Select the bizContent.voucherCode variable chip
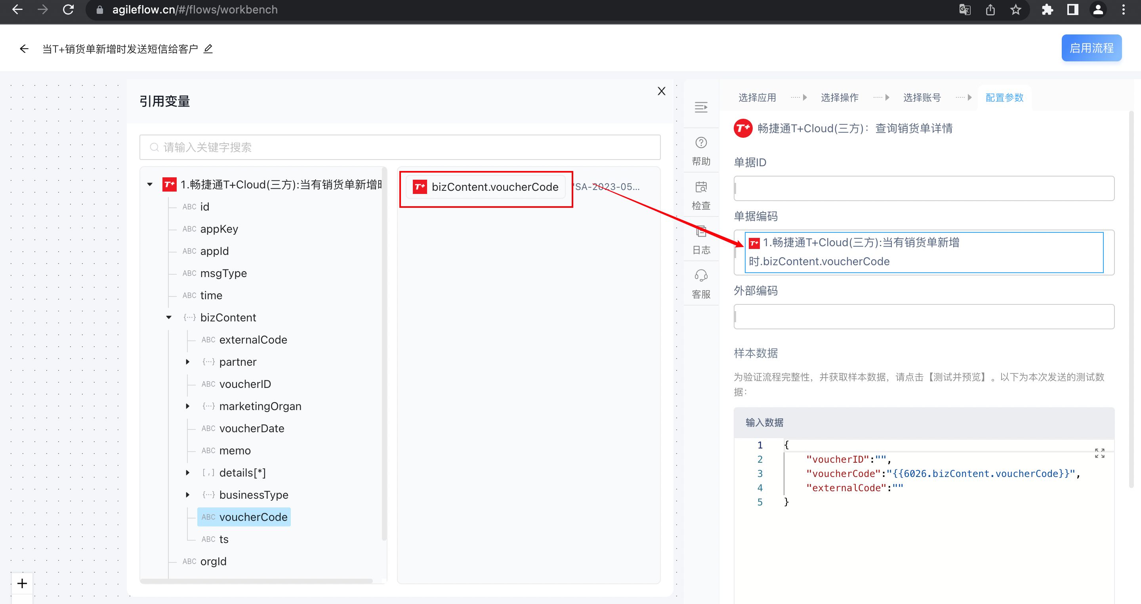The height and width of the screenshot is (604, 1141). [486, 187]
